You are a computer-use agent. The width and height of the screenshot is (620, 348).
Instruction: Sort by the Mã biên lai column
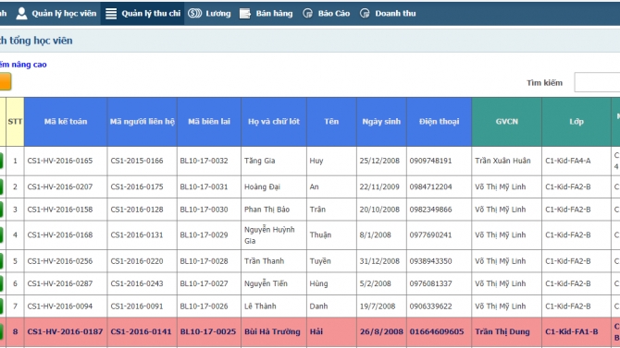pos(209,122)
